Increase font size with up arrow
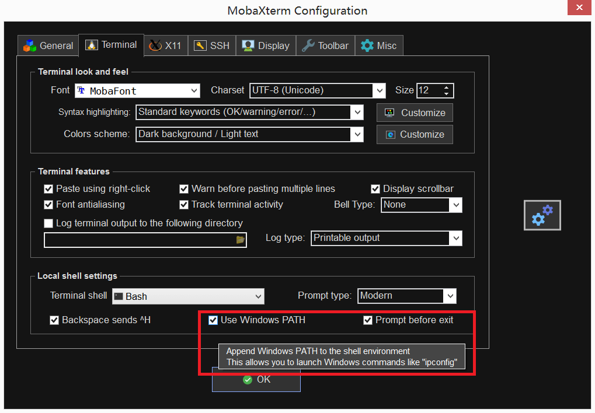 [x=446, y=87]
